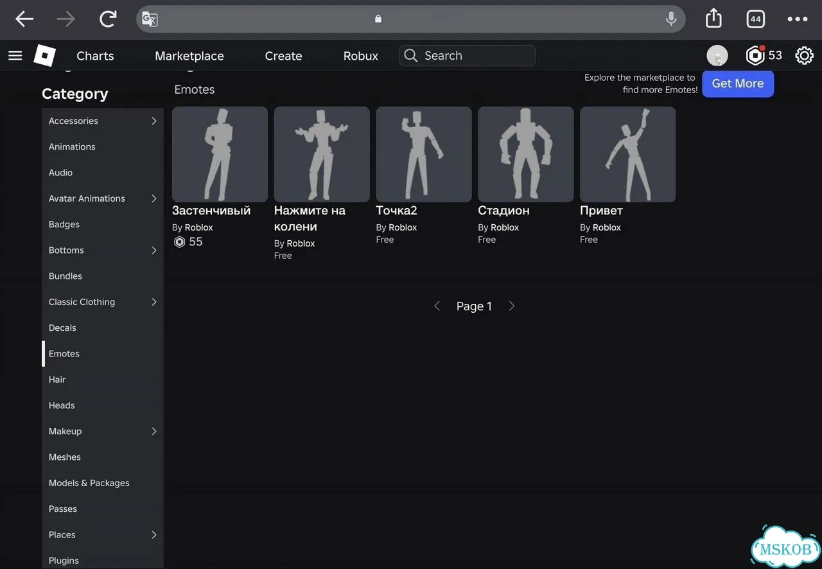Go back using the browser back arrow

pos(24,19)
